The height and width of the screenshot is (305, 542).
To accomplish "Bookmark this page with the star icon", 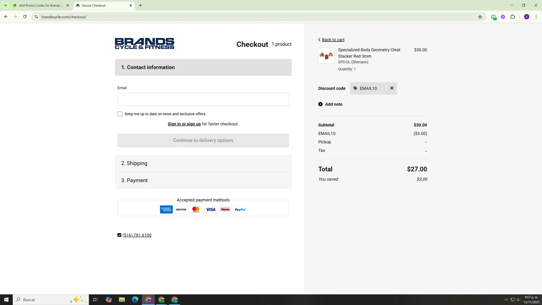I will pyautogui.click(x=480, y=17).
